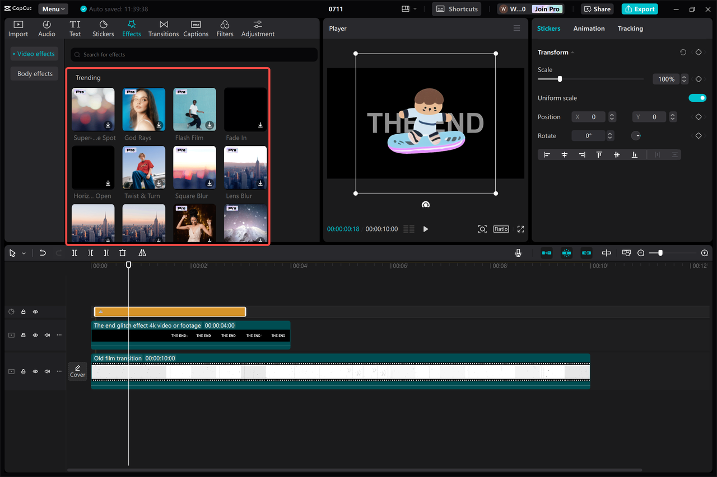Add keyframe for Position
Image resolution: width=717 pixels, height=477 pixels.
coord(699,117)
